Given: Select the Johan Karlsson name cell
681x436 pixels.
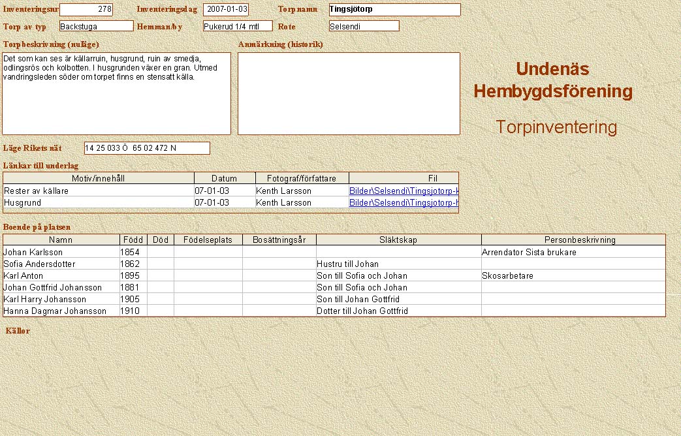Looking at the screenshot, I should pyautogui.click(x=61, y=252).
